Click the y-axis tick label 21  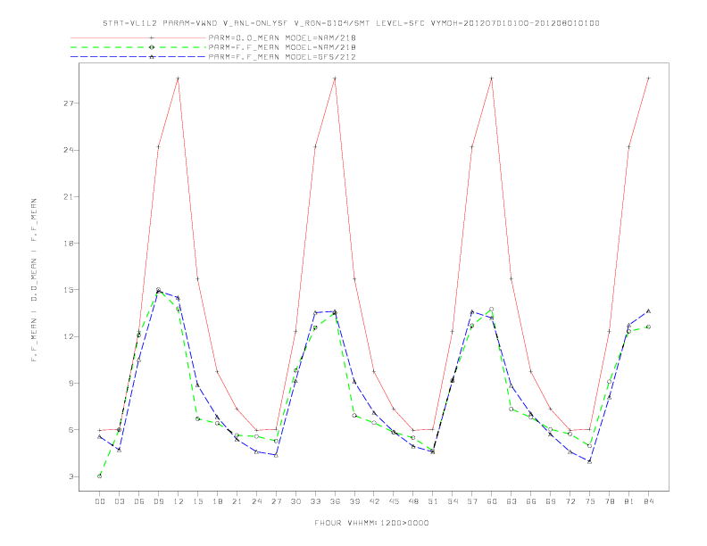coord(69,197)
